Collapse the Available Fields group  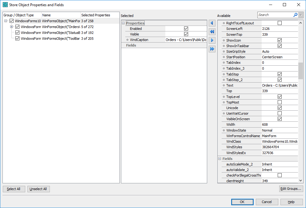point(220,159)
